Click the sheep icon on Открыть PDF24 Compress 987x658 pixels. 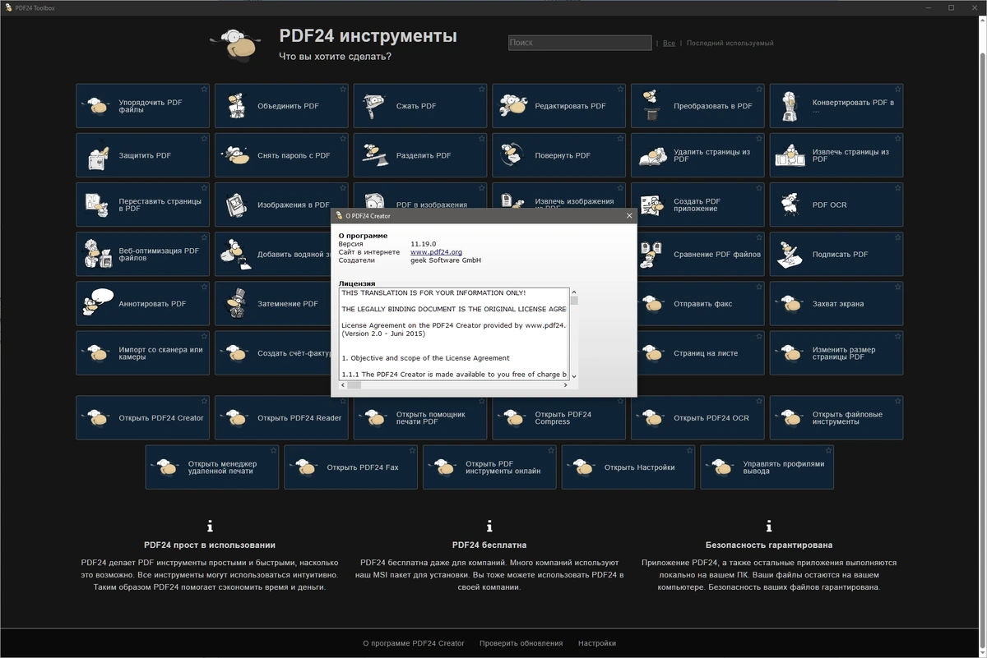tap(514, 418)
